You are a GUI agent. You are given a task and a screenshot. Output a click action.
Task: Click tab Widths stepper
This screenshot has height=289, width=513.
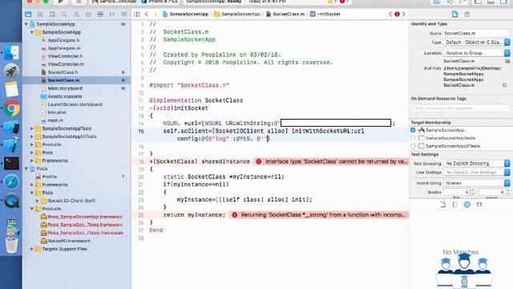[472, 192]
